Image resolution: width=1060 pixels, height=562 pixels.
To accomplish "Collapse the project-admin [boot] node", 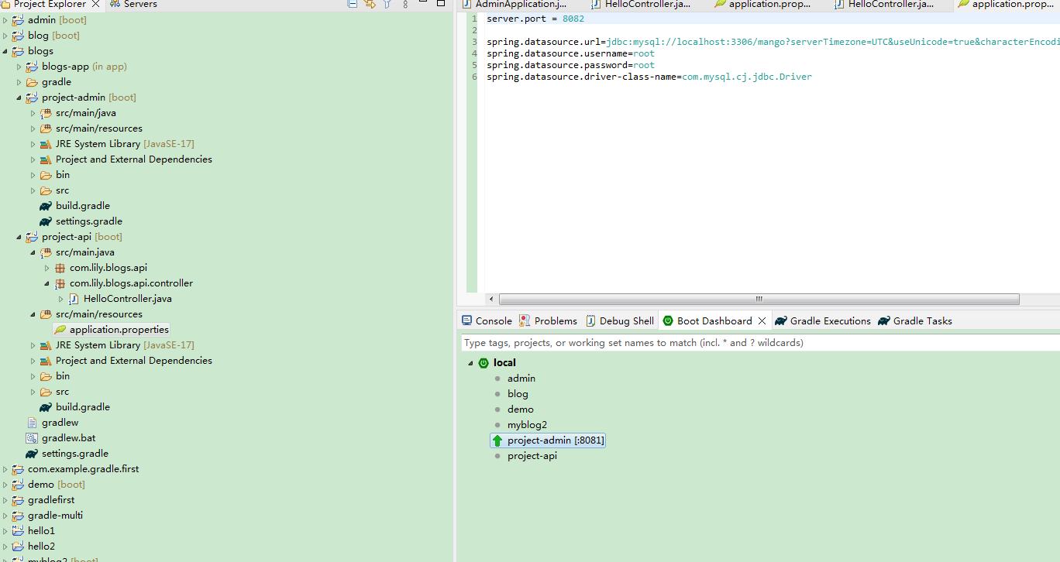I will tap(19, 98).
